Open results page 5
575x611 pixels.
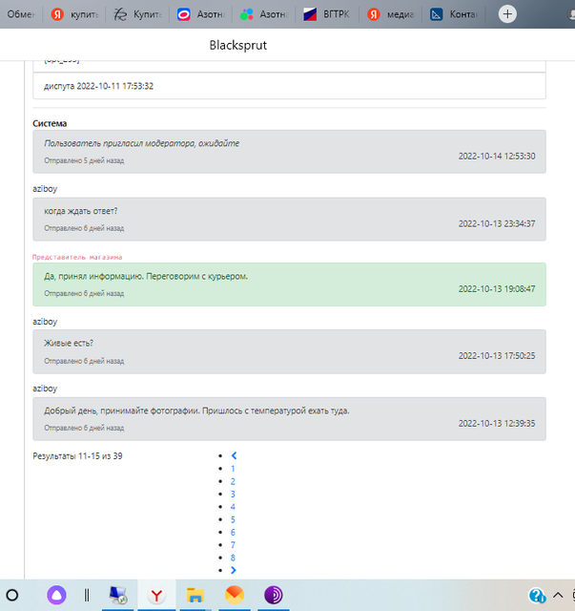[x=233, y=519]
